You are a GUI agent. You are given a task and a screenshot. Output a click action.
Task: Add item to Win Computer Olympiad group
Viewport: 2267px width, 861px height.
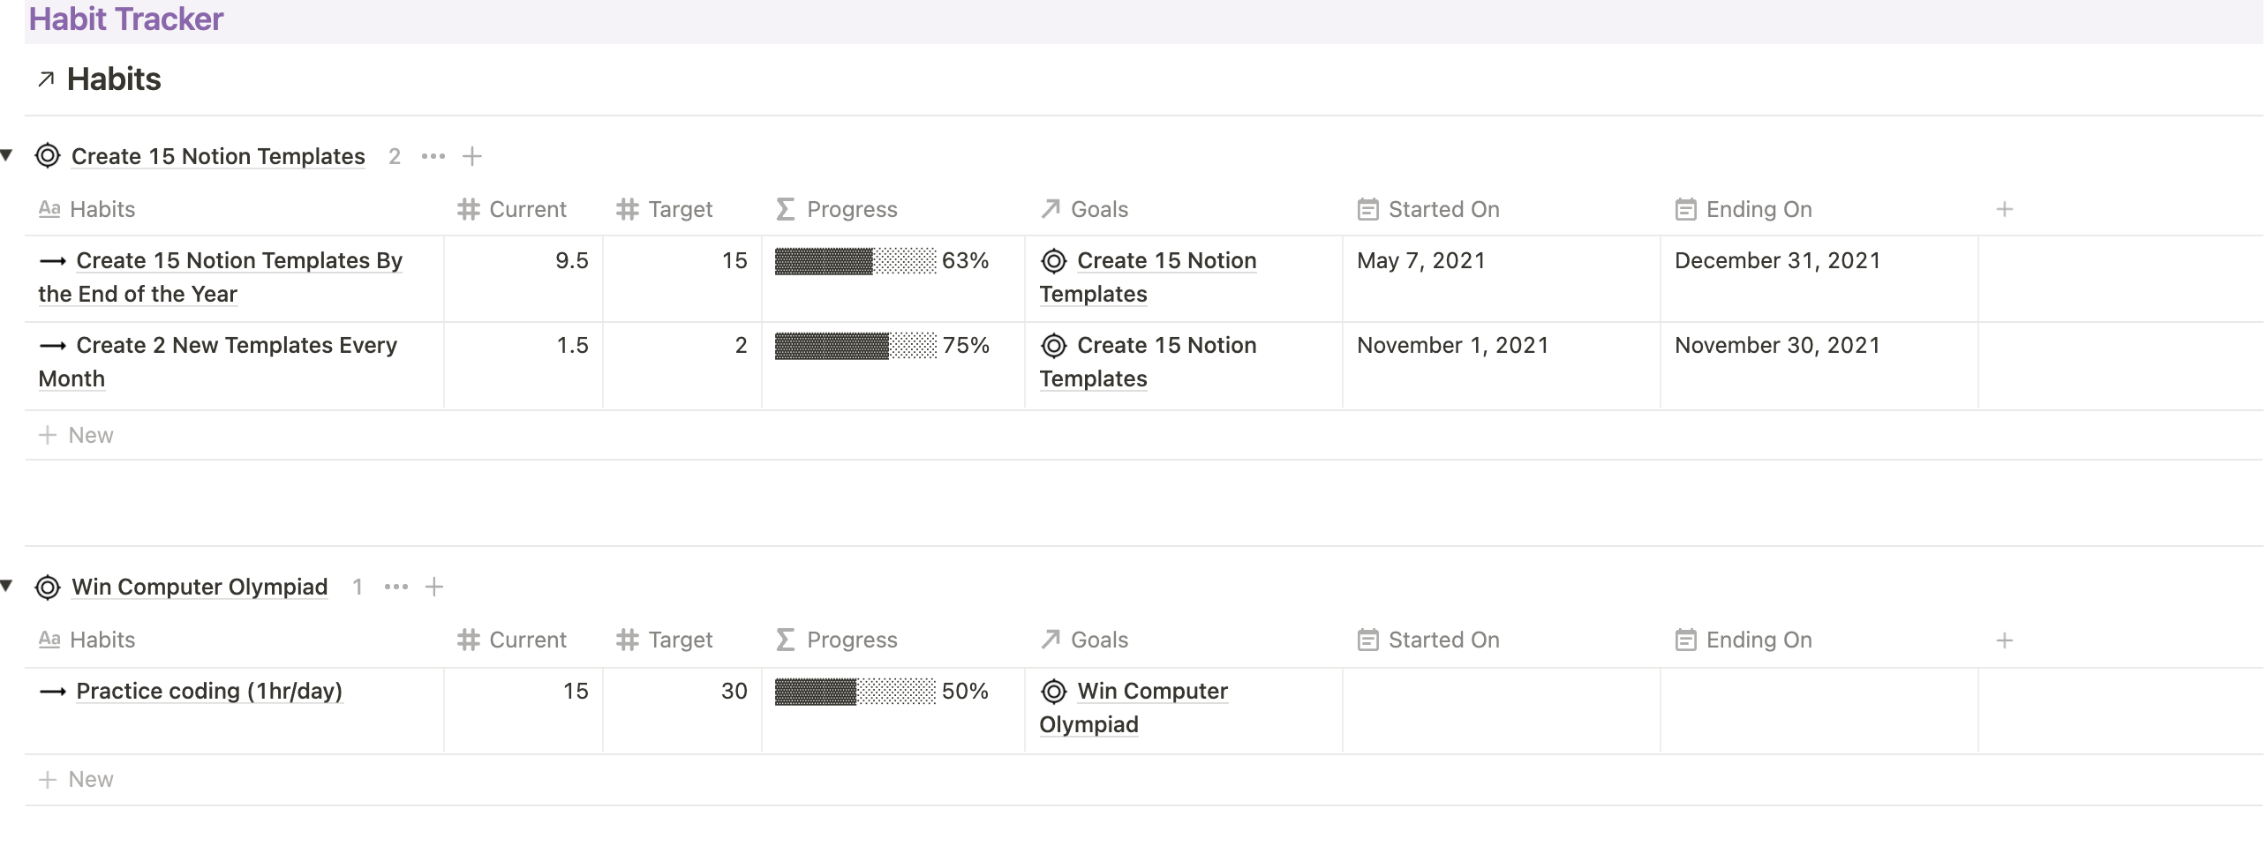click(x=434, y=588)
